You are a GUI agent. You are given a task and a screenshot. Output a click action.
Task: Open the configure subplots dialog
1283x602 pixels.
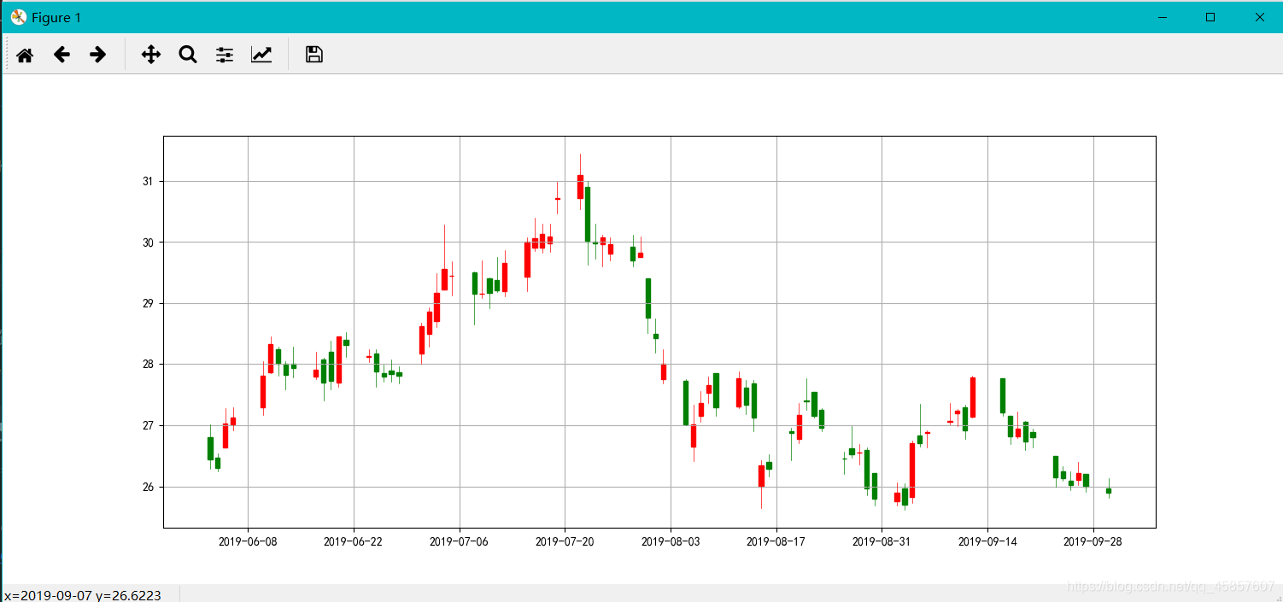click(225, 55)
